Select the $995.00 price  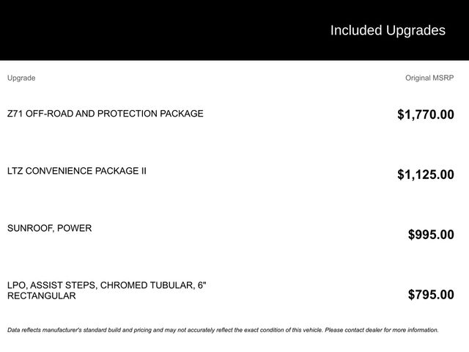[x=431, y=235]
